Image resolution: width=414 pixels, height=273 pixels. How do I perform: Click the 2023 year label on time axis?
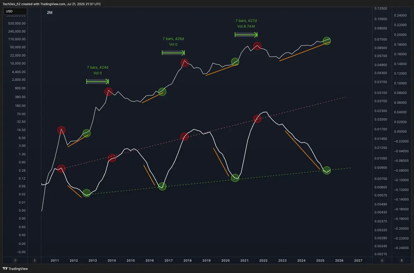click(282, 261)
